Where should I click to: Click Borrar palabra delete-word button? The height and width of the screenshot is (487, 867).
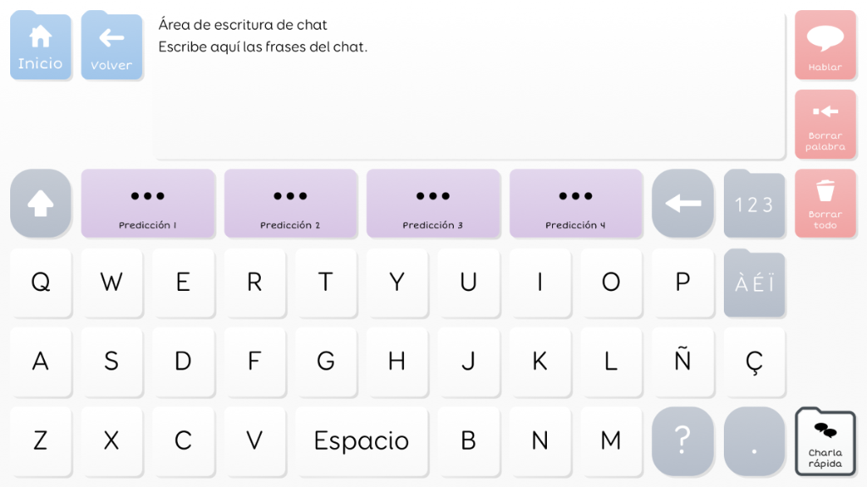point(825,124)
